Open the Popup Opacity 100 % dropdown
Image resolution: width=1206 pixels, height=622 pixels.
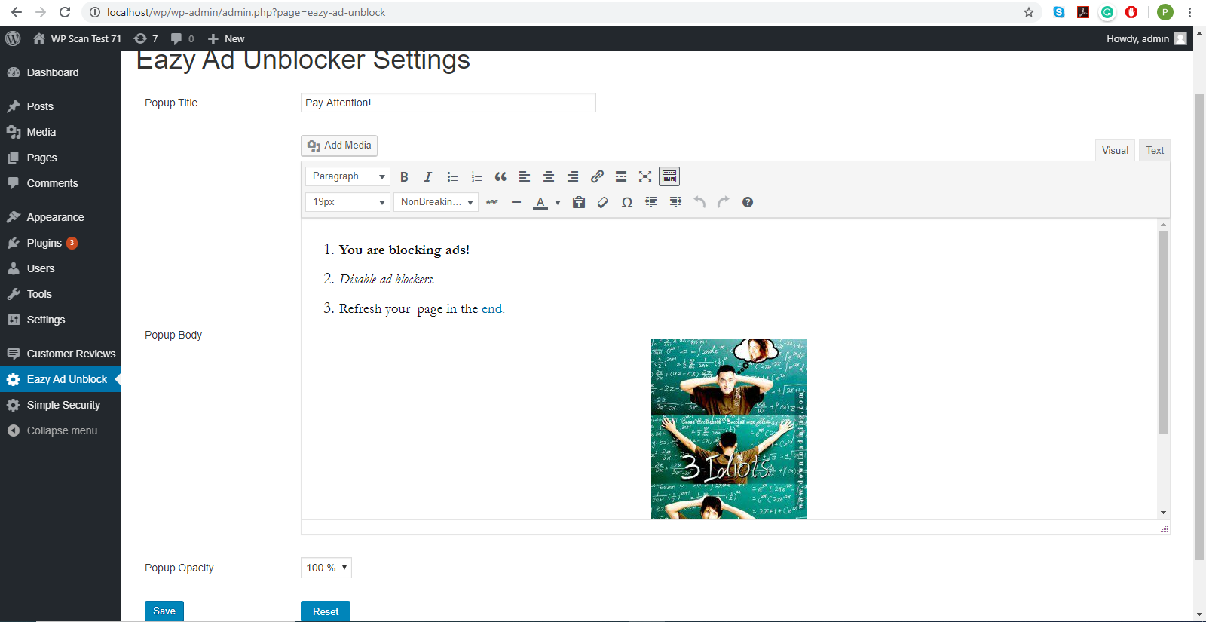[326, 568]
